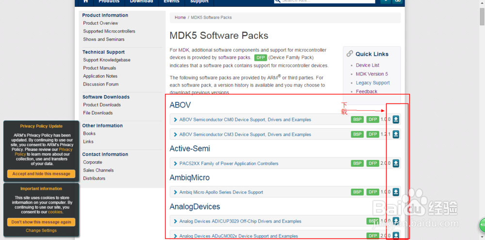Accept and hide the privacy message
485x240 pixels.
41,174
